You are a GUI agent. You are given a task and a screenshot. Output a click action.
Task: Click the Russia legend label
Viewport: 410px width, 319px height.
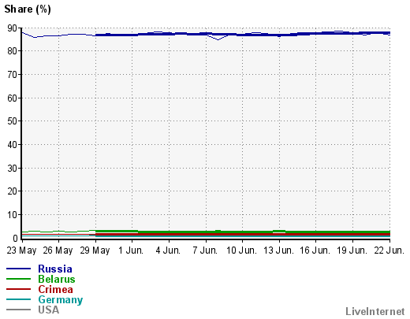tap(55, 269)
